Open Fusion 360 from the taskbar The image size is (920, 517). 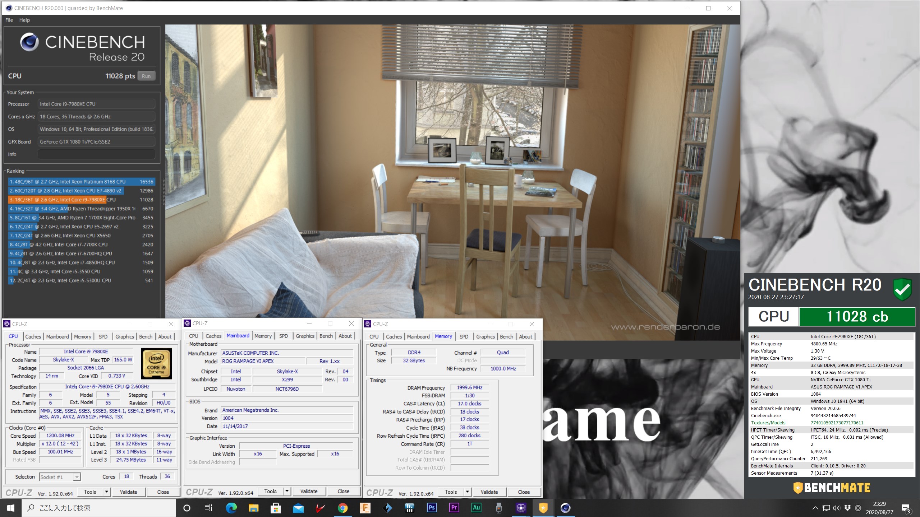(365, 508)
